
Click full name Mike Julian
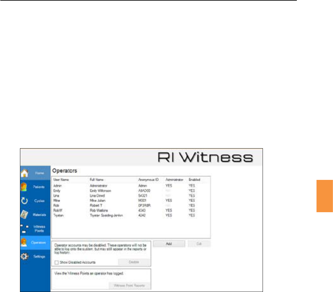98,200
